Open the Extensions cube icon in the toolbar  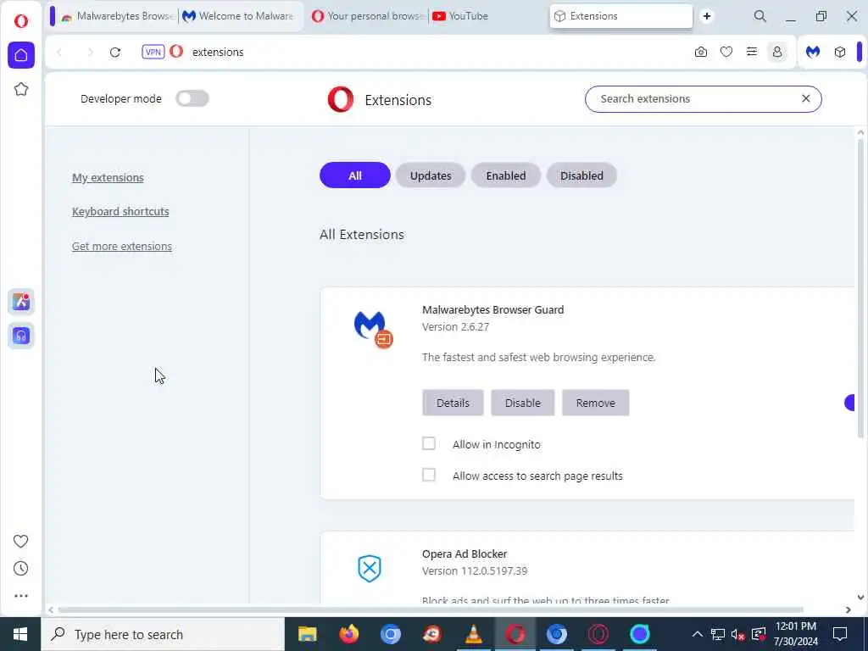[x=840, y=52]
